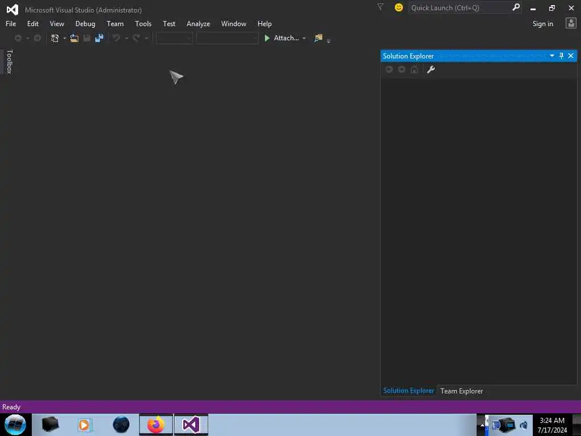Open the black folder taskbar icon
The height and width of the screenshot is (436, 581).
[x=50, y=425]
